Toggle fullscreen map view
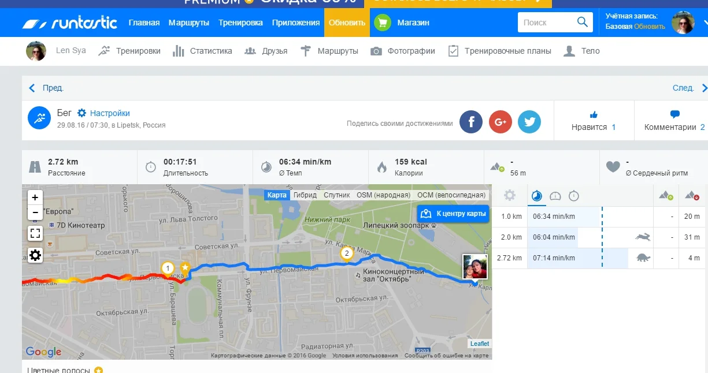708x373 pixels. 35,233
